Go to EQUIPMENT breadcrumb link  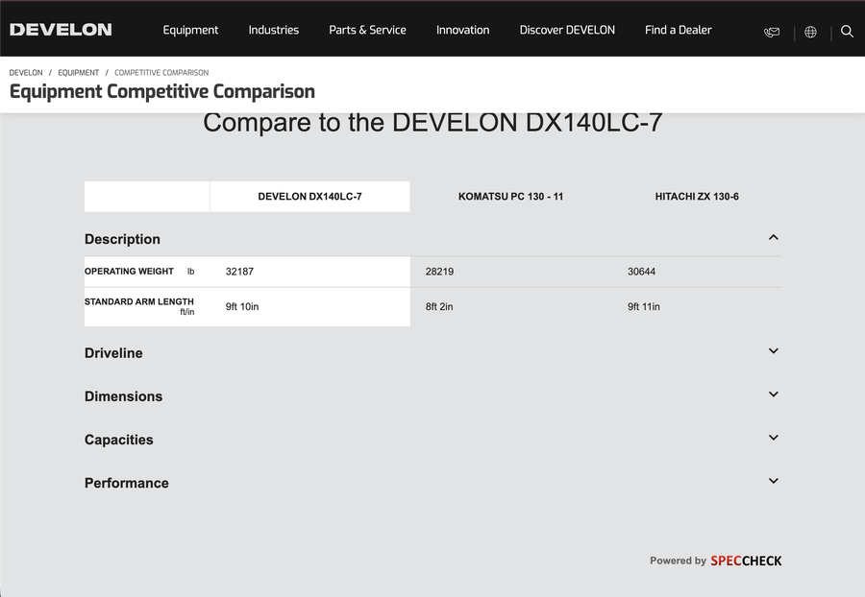[79, 73]
